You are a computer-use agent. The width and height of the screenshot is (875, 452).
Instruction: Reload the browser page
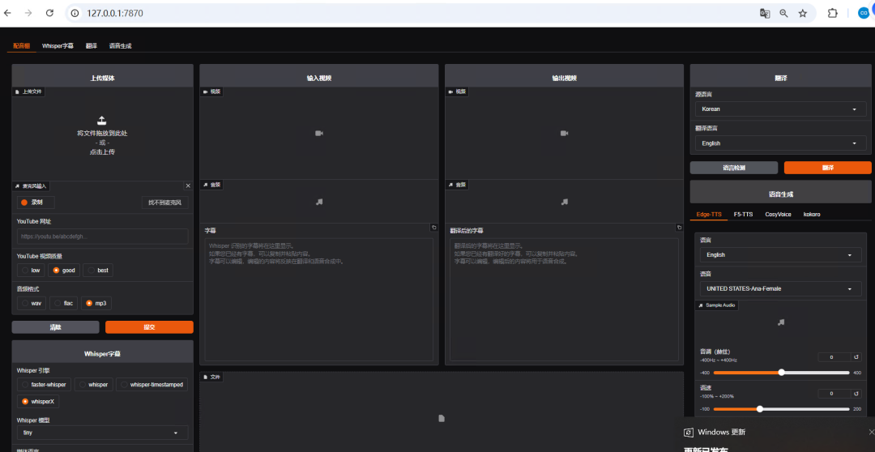click(x=49, y=13)
